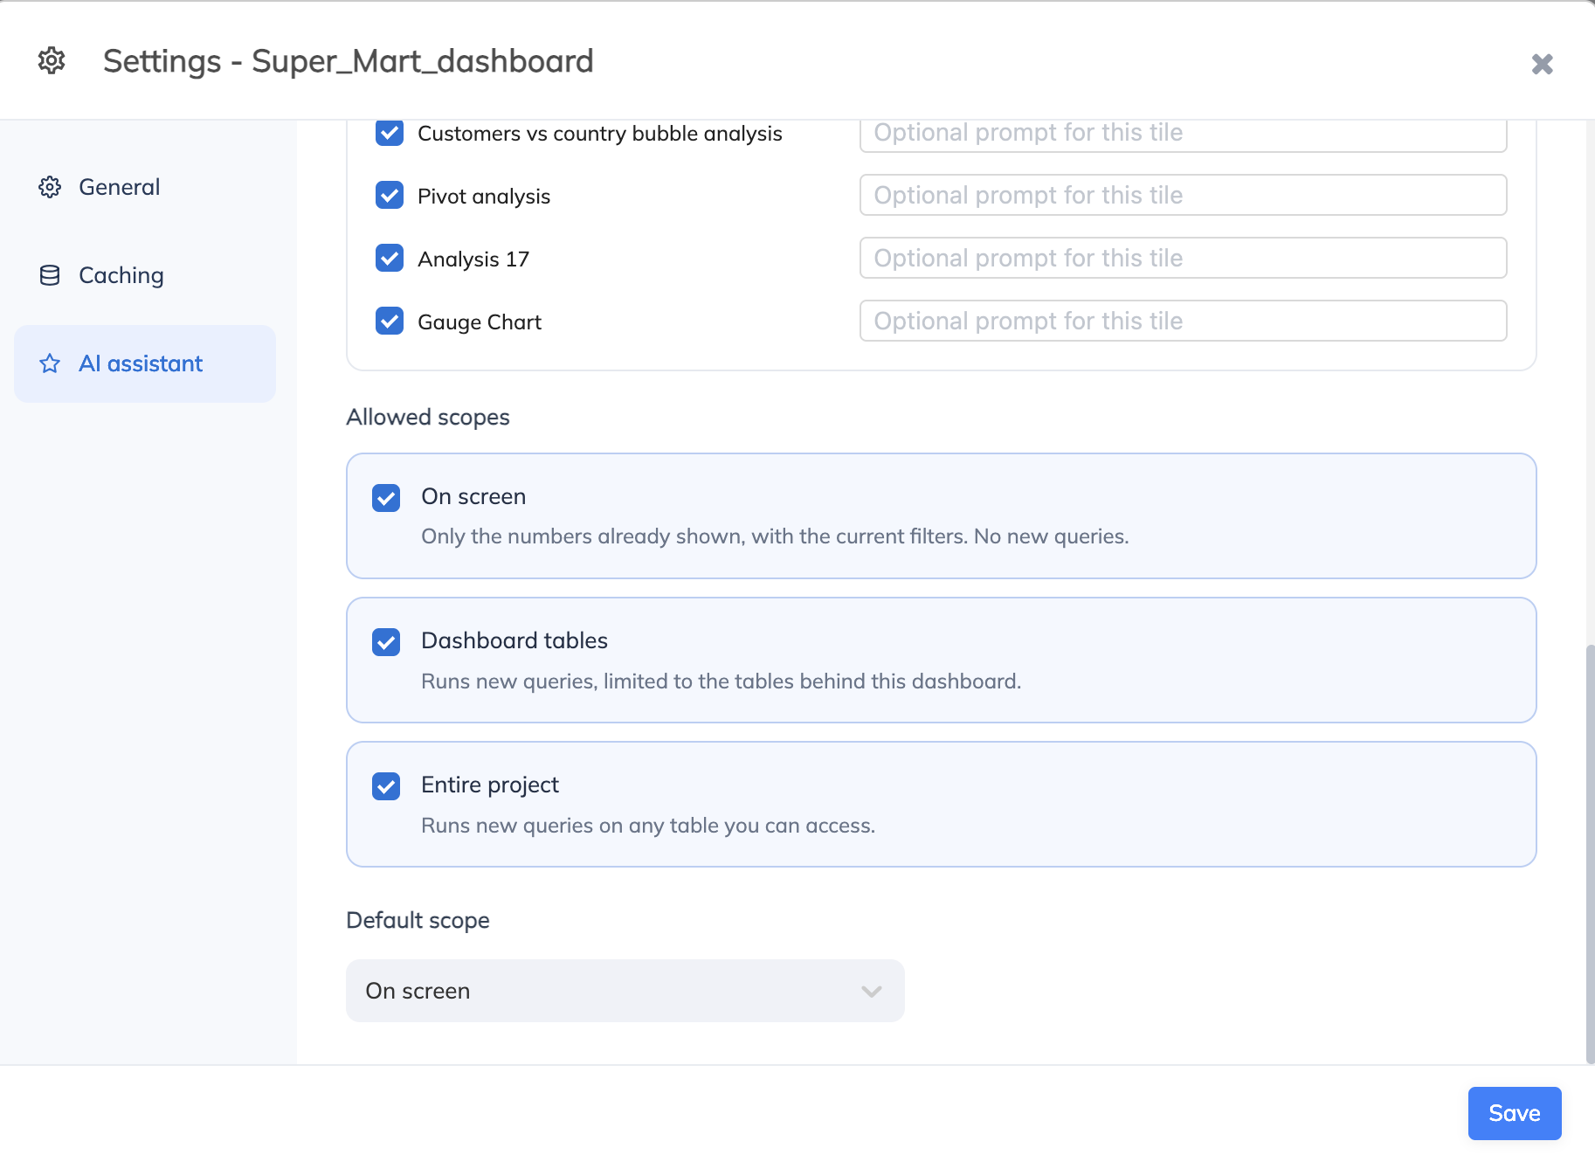Open the Caching settings tab
The height and width of the screenshot is (1155, 1595).
pyautogui.click(x=145, y=275)
